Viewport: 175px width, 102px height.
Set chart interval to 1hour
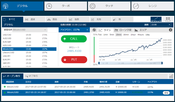tap(133, 35)
